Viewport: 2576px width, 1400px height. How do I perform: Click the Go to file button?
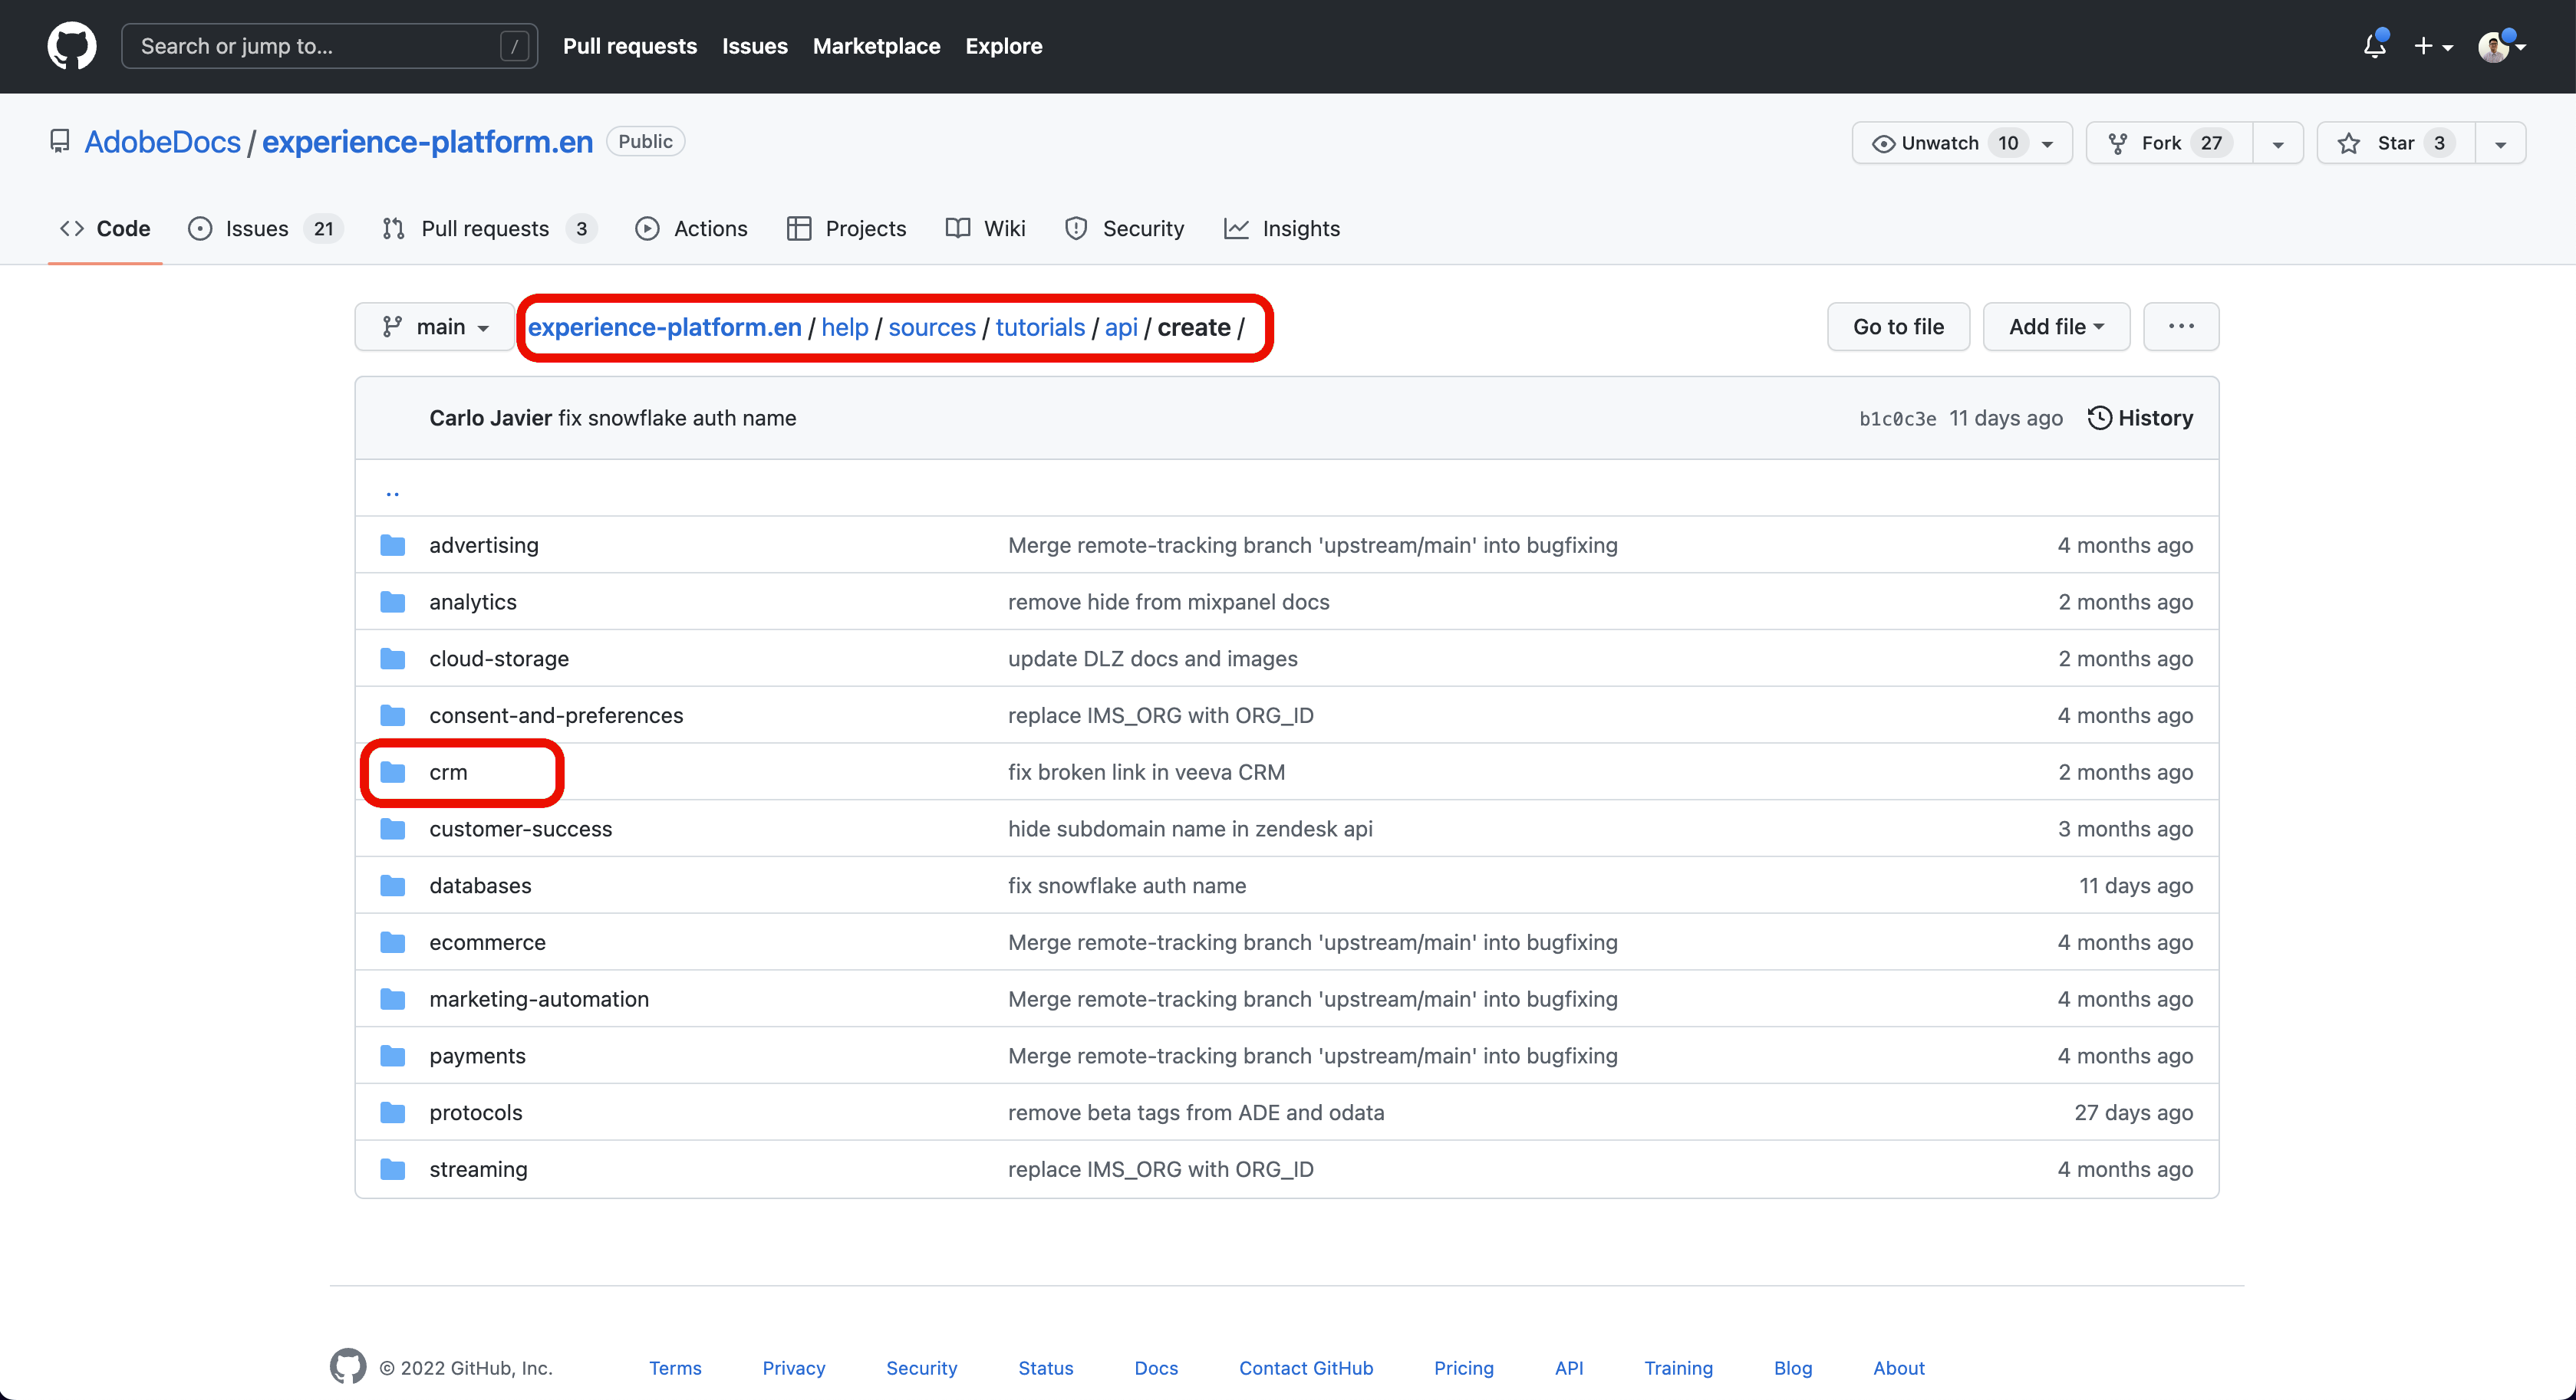pos(1898,327)
